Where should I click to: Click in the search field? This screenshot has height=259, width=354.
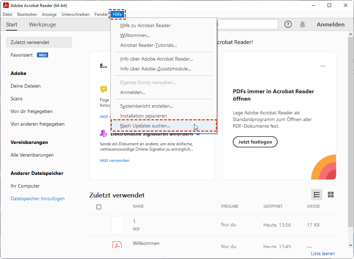pyautogui.click(x=247, y=24)
